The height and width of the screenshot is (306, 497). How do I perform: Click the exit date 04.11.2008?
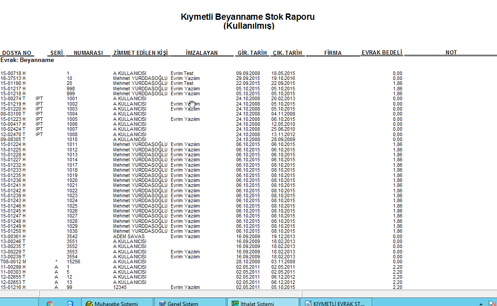pyautogui.click(x=283, y=114)
